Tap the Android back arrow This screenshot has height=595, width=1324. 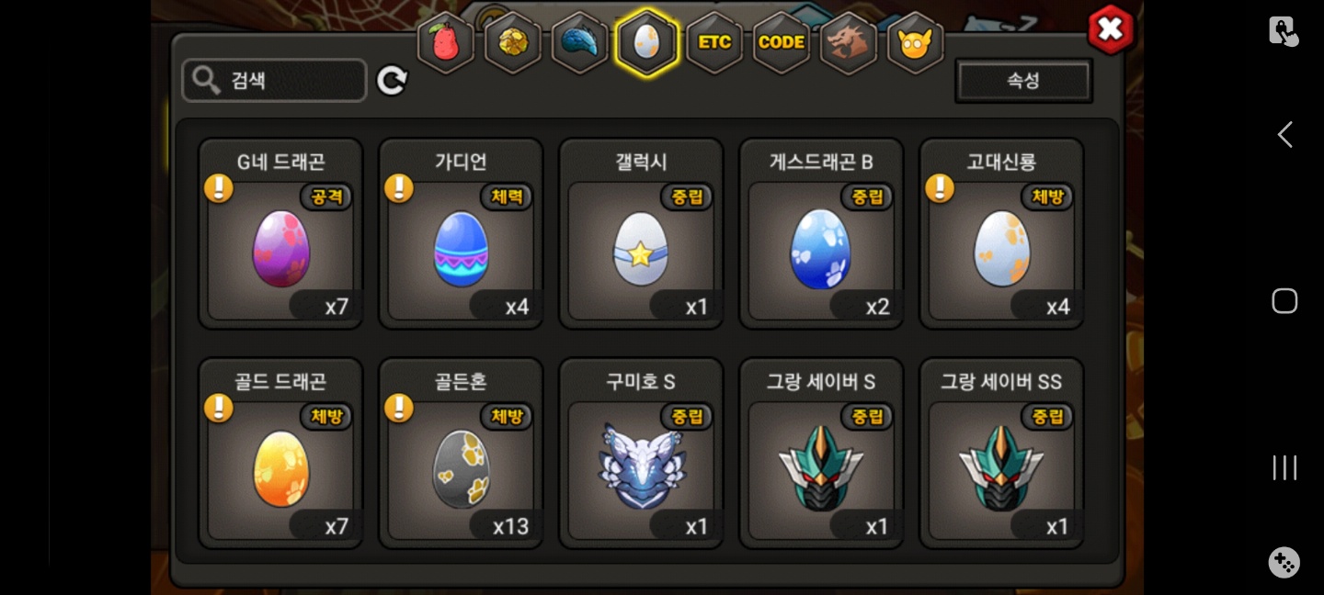(x=1284, y=135)
